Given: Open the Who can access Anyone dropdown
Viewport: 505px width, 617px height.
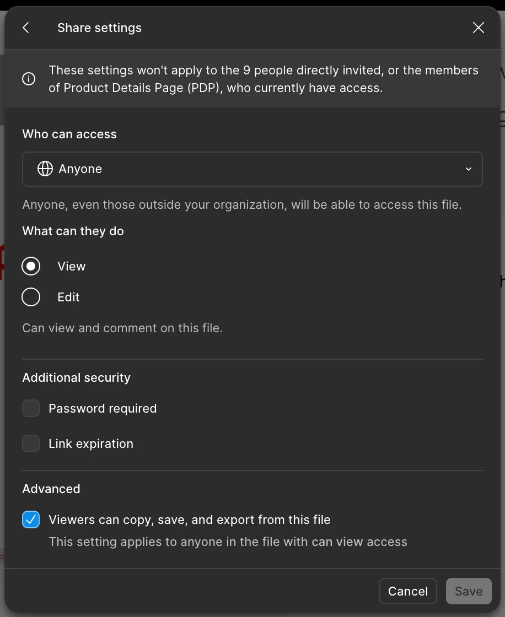Looking at the screenshot, I should [253, 169].
